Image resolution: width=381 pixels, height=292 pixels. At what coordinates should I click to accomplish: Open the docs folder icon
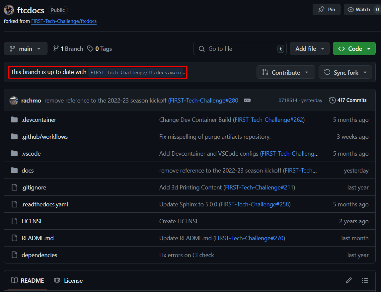pos(14,170)
